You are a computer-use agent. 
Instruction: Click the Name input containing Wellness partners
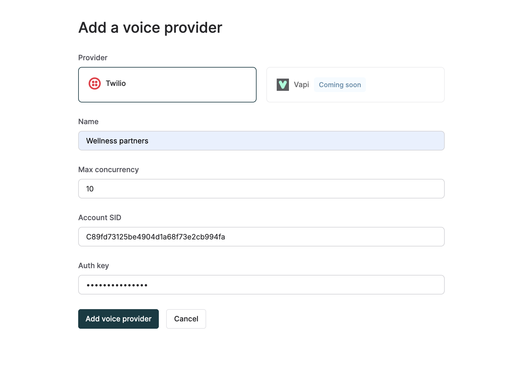pos(261,141)
